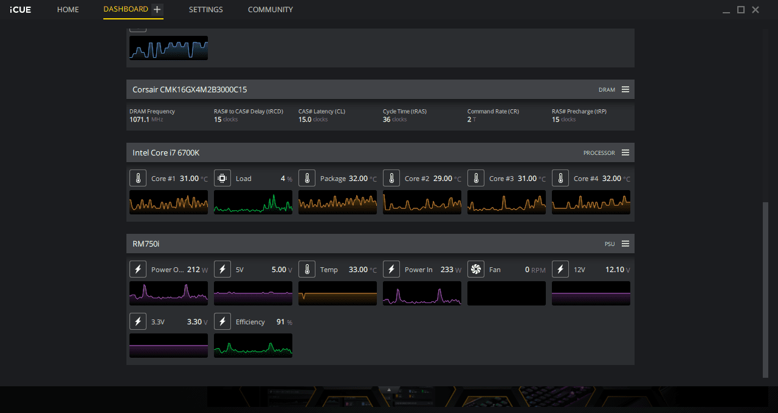Click the blue graph at the top
Image resolution: width=778 pixels, height=413 pixels.
pos(168,48)
